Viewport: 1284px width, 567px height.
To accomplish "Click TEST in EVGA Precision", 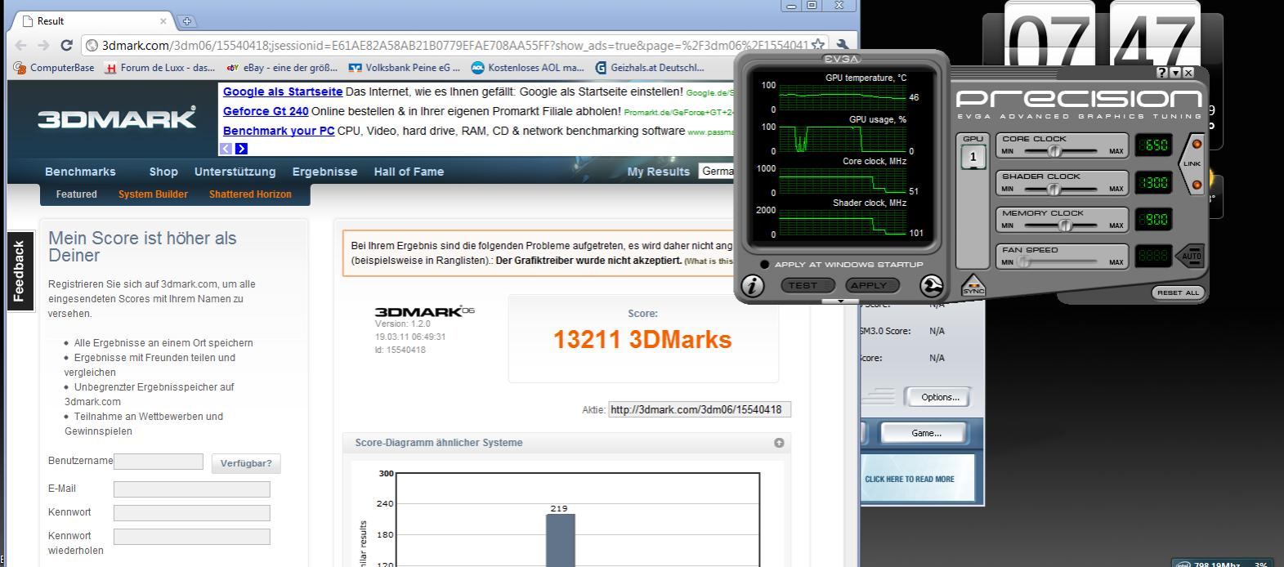I will [x=808, y=285].
